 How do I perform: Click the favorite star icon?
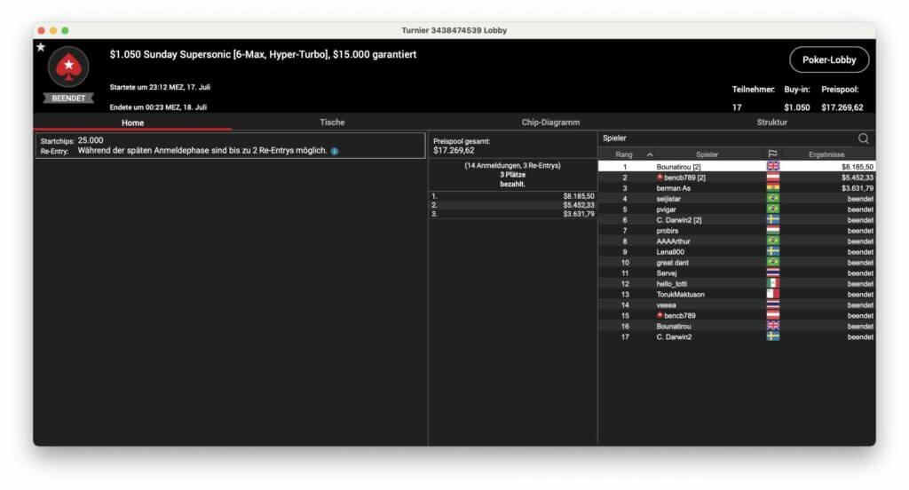tap(41, 48)
